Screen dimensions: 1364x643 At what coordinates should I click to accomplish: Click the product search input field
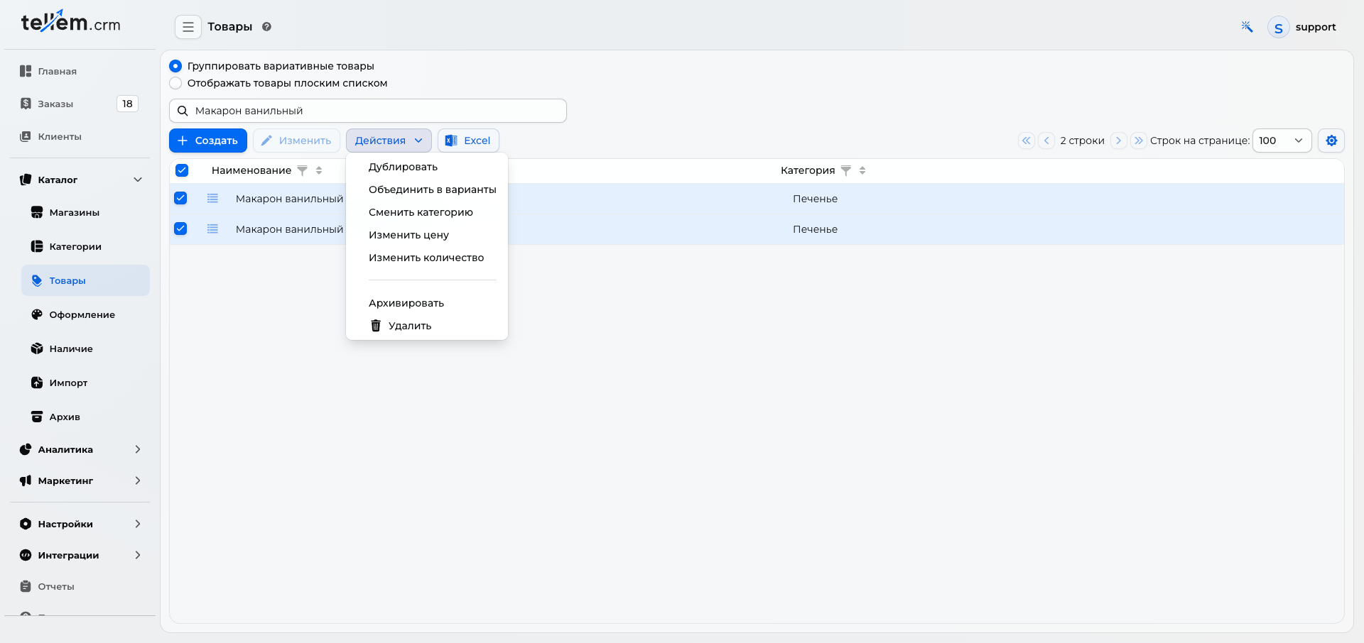point(368,111)
